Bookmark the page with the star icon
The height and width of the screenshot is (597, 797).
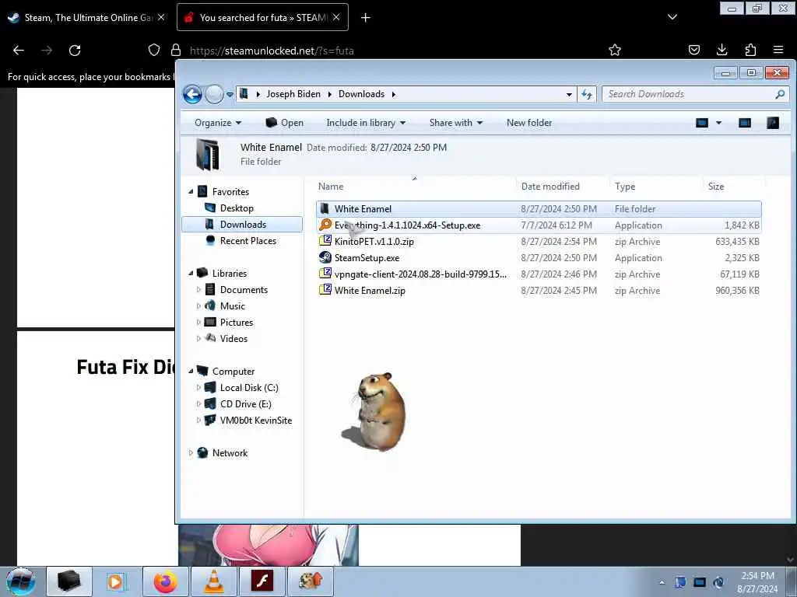[615, 50]
